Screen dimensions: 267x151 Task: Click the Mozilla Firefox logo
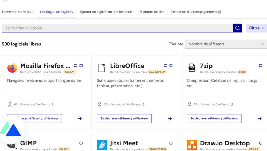(12, 68)
